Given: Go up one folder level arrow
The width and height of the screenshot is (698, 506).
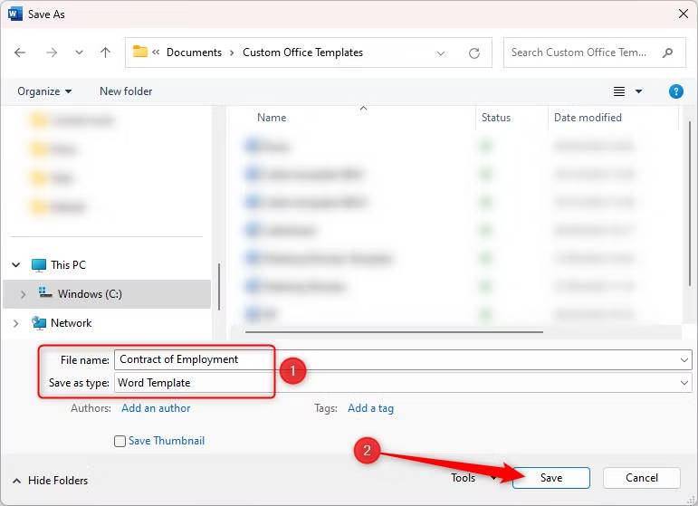Looking at the screenshot, I should tap(106, 53).
